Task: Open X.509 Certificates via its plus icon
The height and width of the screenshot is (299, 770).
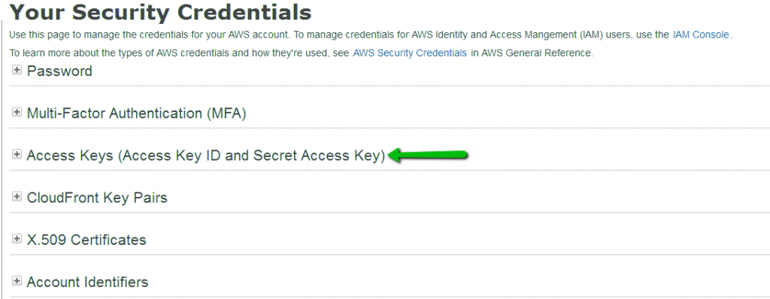Action: 17,240
